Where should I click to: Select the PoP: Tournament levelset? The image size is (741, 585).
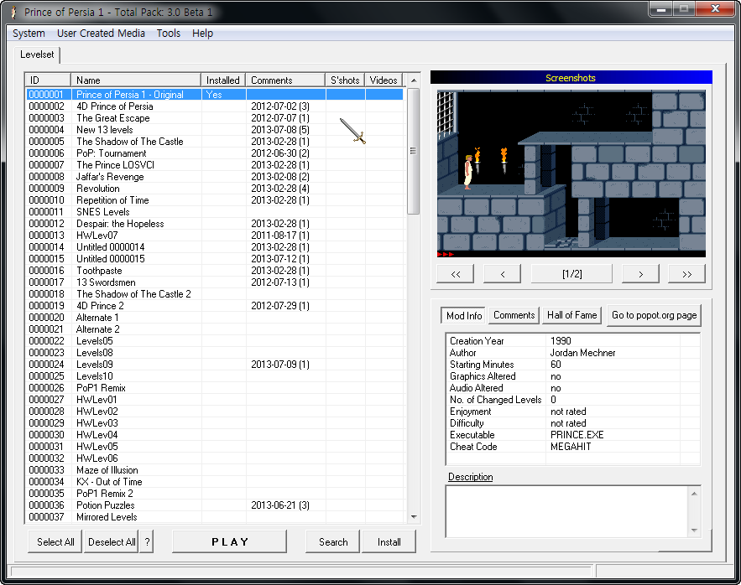215,153
